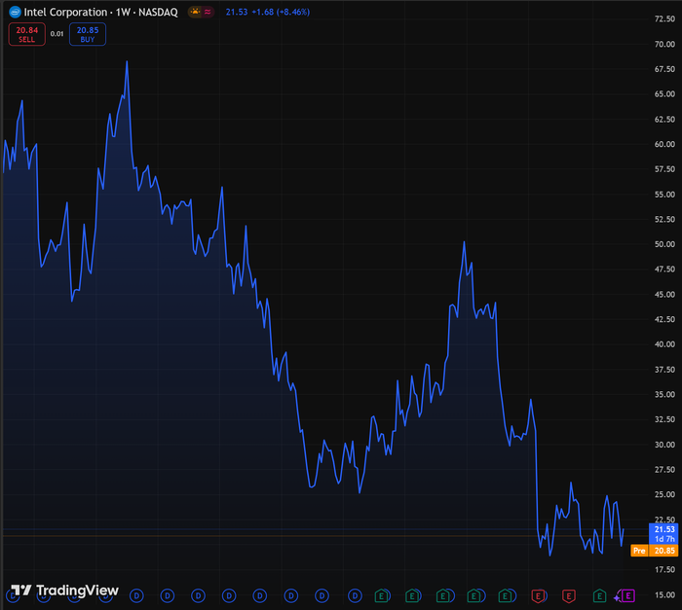Viewport: 682px width, 610px height.
Task: Click the 65.00 price axis label
Action: click(x=664, y=93)
